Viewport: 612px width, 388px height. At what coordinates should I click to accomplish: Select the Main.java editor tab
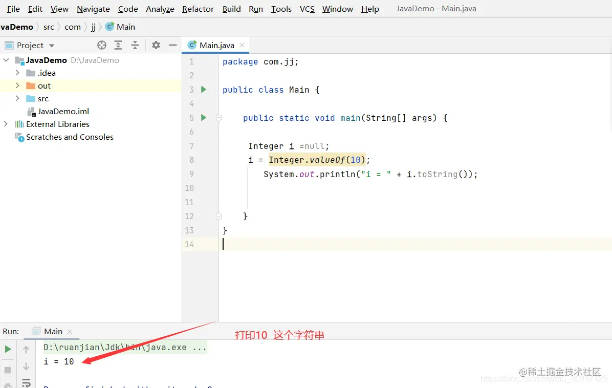[216, 45]
